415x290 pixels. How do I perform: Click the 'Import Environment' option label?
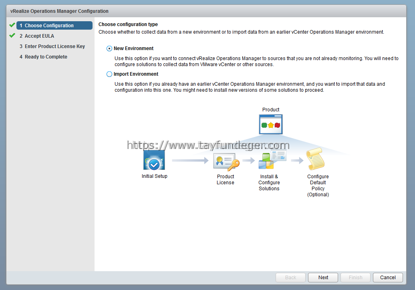[x=136, y=74]
